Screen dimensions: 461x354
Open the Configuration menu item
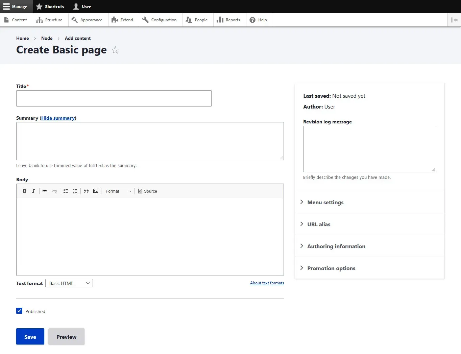point(160,20)
